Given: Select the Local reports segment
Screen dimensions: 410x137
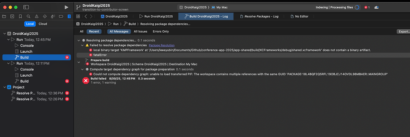Looking at the screenshot, I should [30, 24].
